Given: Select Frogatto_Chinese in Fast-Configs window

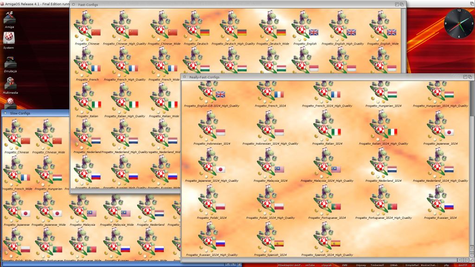Looking at the screenshot, I should [87, 28].
